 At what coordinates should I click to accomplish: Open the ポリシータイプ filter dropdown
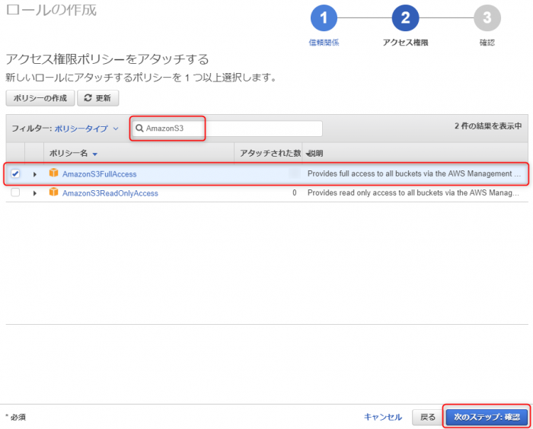coord(86,129)
